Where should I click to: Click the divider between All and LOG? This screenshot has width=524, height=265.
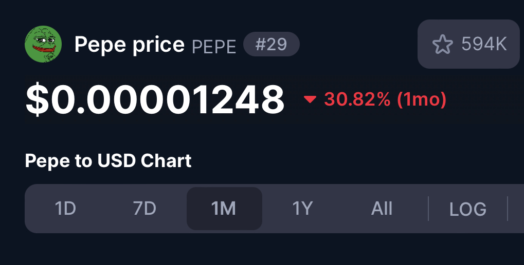coord(428,209)
